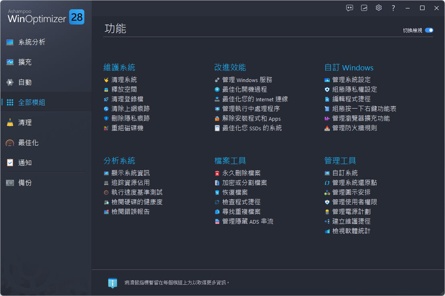Click the 永久刪除檔案 red shredder icon
The height and width of the screenshot is (296, 445).
click(x=217, y=173)
